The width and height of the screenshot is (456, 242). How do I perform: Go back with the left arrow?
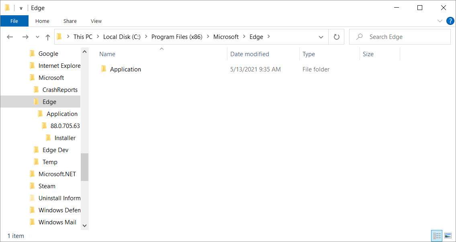click(x=10, y=37)
